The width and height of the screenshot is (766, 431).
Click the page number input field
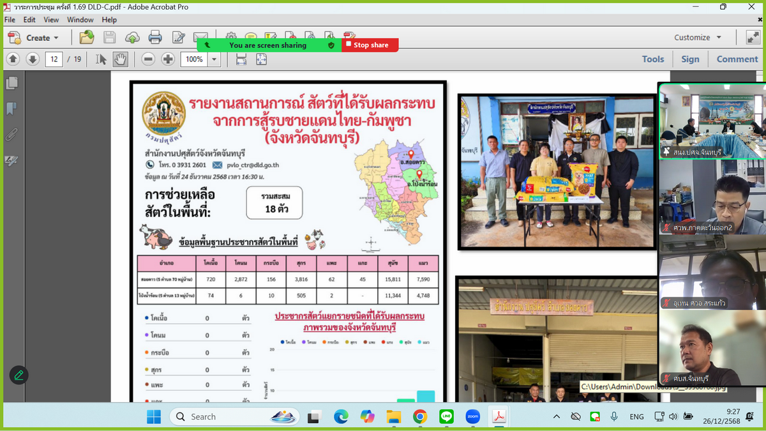coord(54,59)
